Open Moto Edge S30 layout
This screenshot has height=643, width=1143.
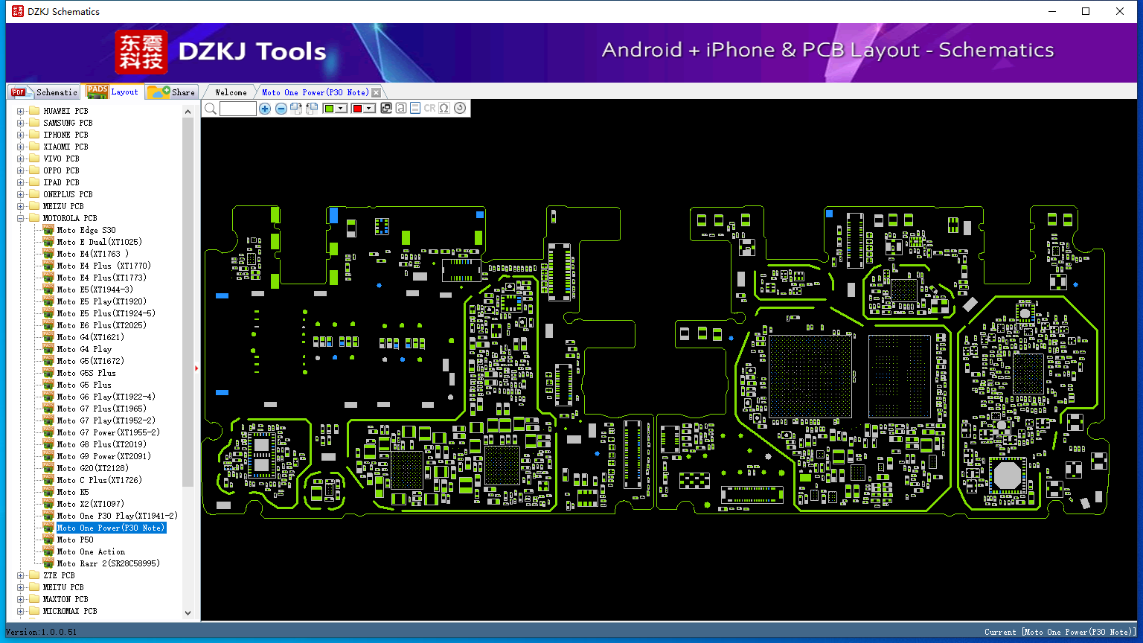86,230
